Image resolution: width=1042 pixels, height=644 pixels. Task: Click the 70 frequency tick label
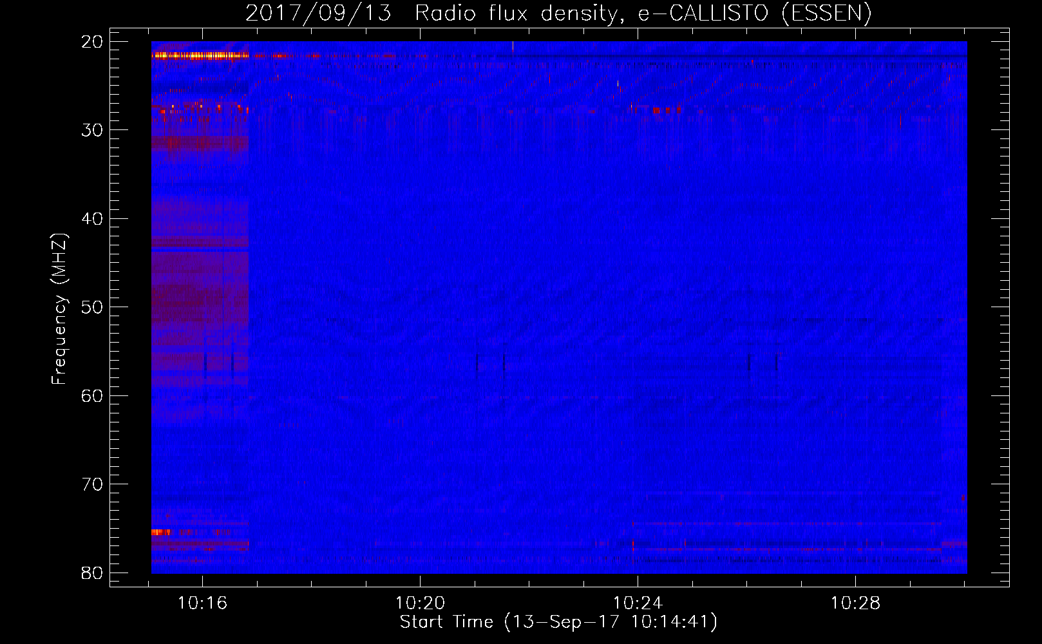pos(92,484)
